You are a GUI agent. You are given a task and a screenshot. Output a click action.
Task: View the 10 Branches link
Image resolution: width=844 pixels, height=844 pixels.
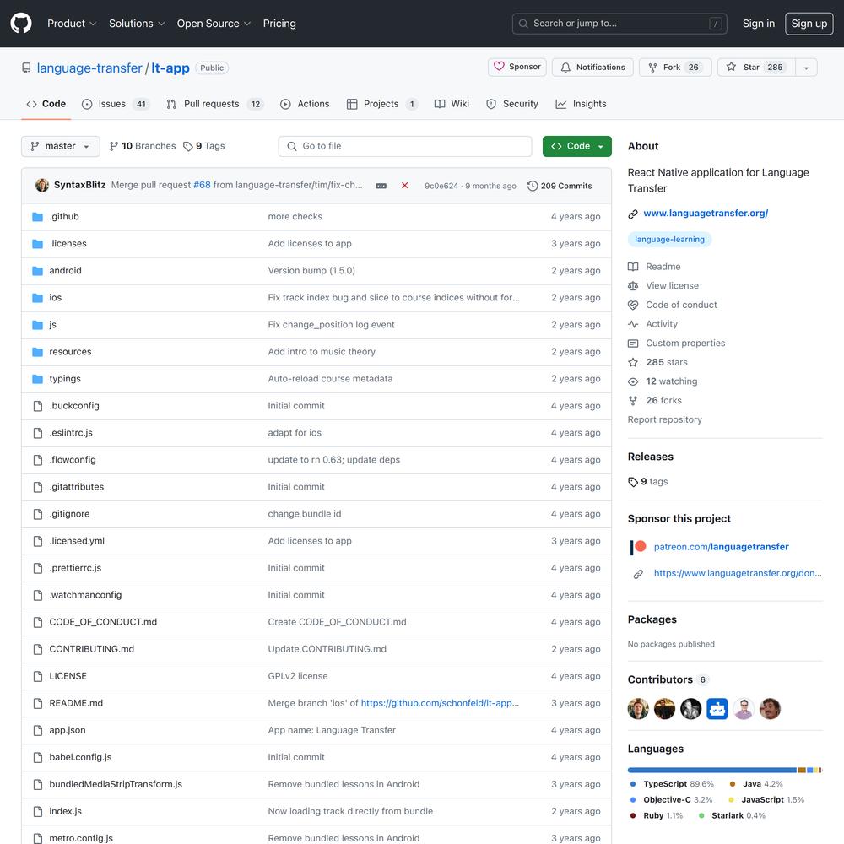[142, 146]
